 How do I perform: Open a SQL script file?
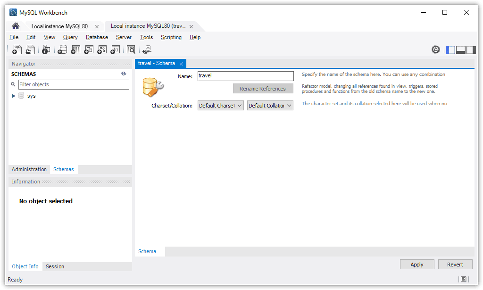[x=30, y=49]
